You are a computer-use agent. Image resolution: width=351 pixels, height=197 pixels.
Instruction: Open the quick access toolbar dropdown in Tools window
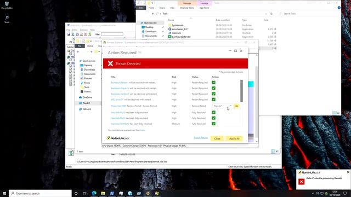point(152,3)
